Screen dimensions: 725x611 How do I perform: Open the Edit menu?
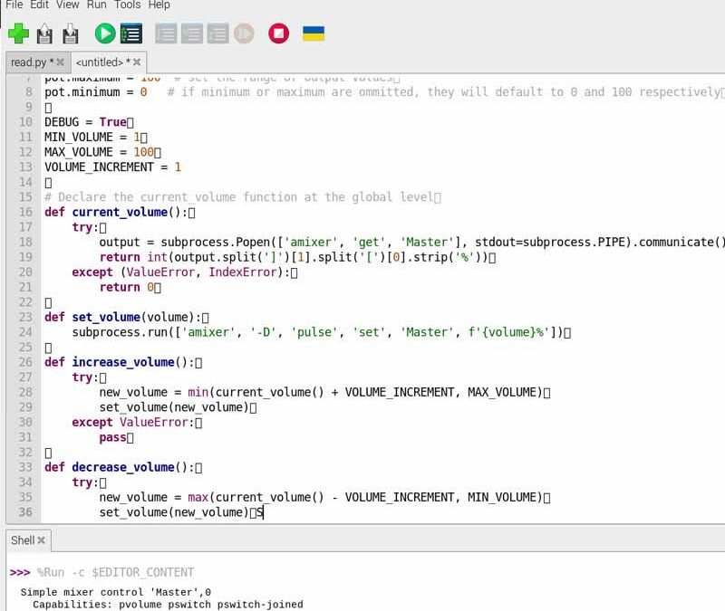tap(39, 5)
